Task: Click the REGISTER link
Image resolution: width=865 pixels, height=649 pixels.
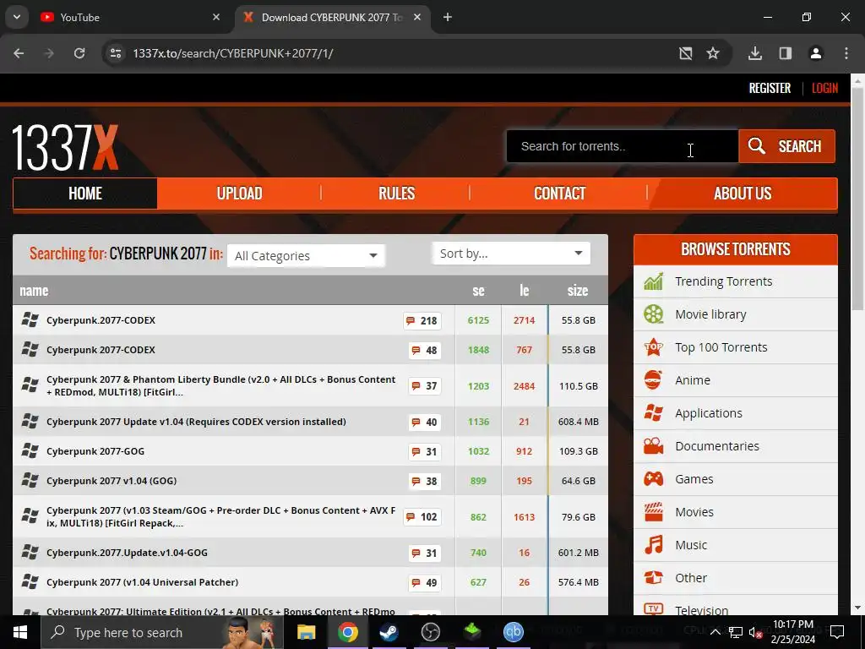Action: coord(770,88)
